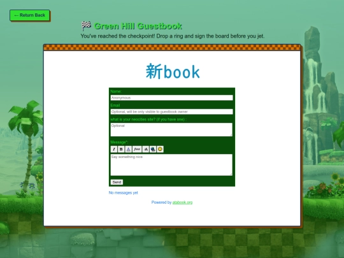Click the Message* label

click(x=119, y=142)
